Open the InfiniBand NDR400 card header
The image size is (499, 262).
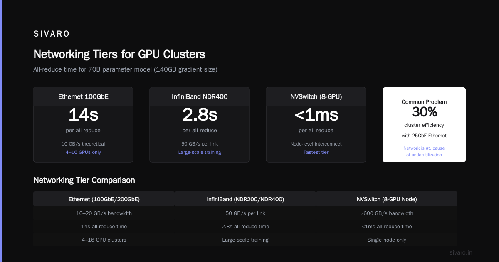200,96
